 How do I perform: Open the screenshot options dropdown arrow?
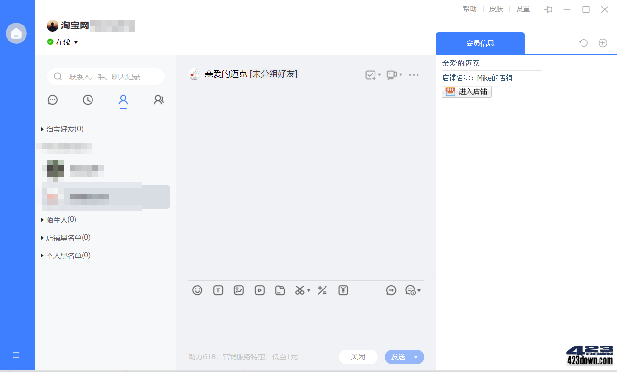point(308,290)
